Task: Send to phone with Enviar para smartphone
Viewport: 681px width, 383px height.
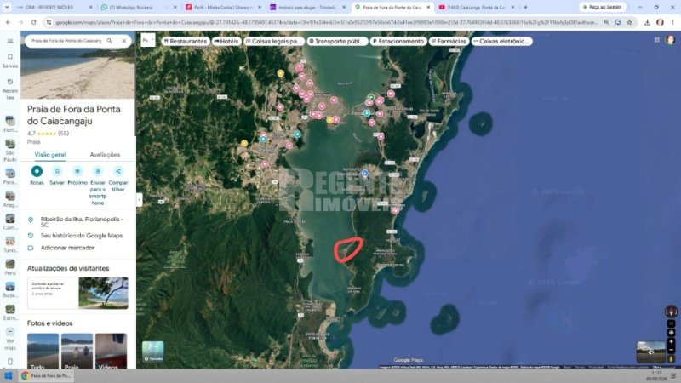Action: (x=98, y=186)
